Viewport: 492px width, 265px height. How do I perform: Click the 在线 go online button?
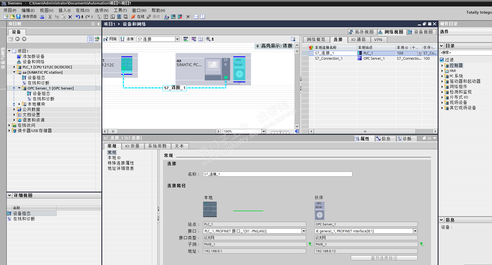pyautogui.click(x=138, y=17)
